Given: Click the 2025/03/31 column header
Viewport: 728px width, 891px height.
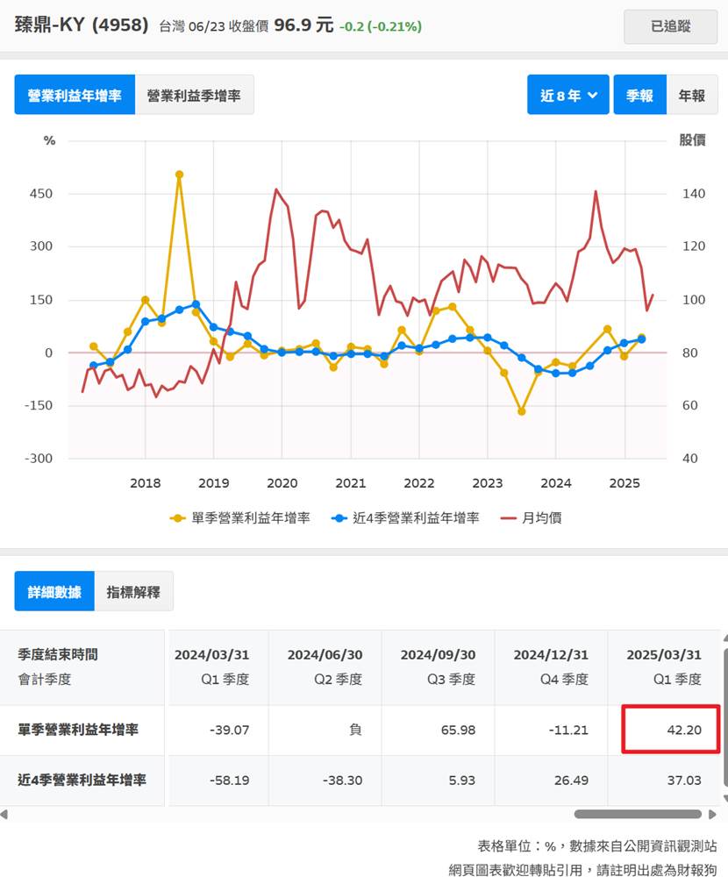Looking at the screenshot, I should coord(663,666).
